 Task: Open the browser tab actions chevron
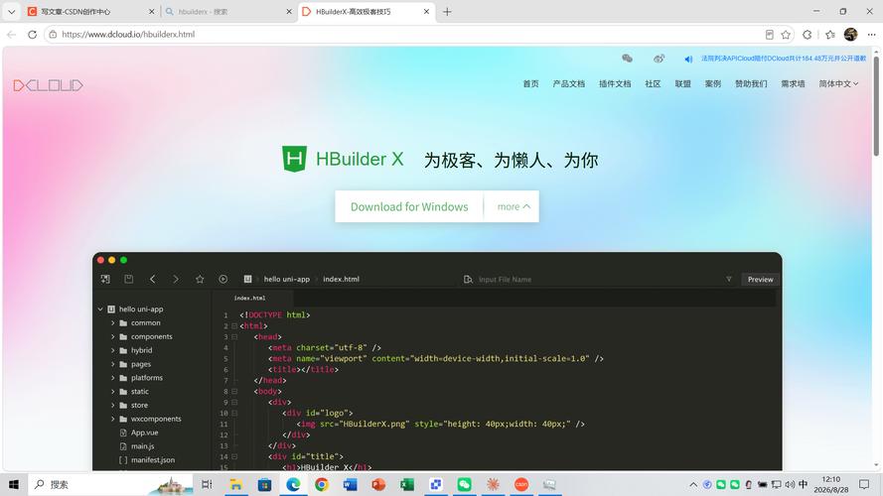11,11
